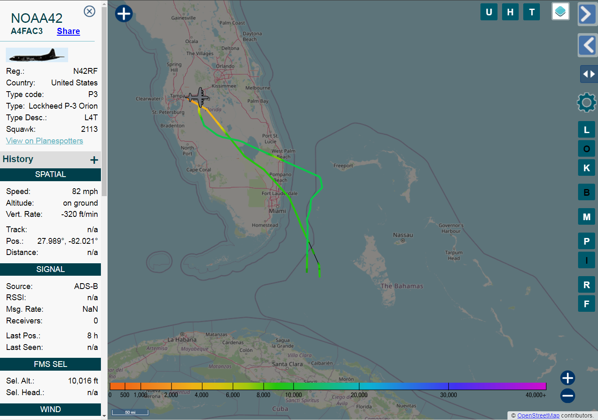Click the Vert. Rate value -320 ft/min
The width and height of the screenshot is (598, 420).
80,214
